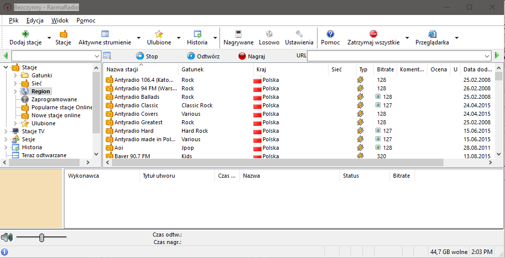Open the Edycja menu
Screen dimensions: 505x258
(35, 20)
